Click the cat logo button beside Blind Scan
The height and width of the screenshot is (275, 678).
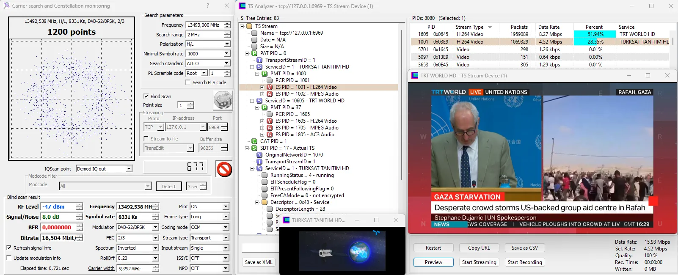click(223, 101)
